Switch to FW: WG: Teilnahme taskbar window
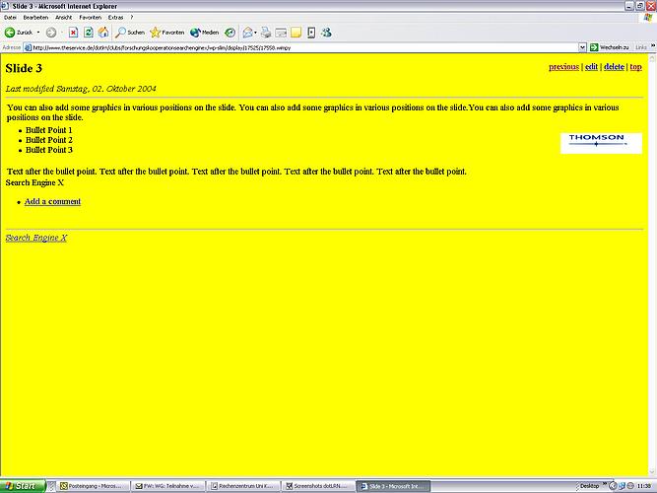This screenshot has height=493, width=657. click(168, 486)
